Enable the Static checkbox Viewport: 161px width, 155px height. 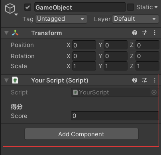[130, 7]
